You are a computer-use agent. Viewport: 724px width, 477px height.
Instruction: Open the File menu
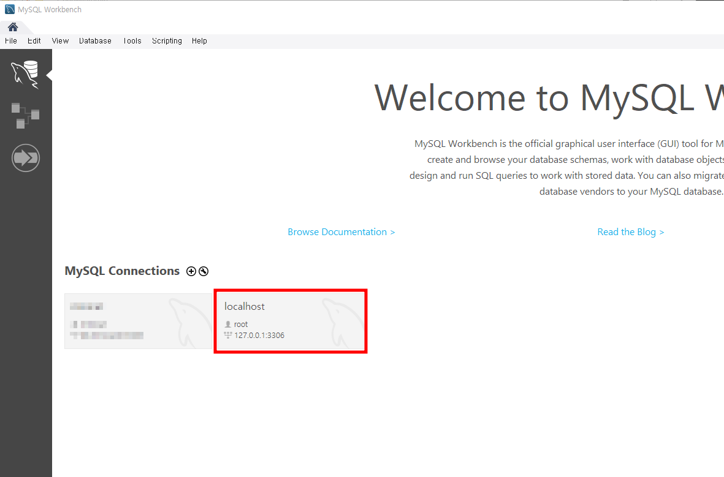[x=11, y=40]
